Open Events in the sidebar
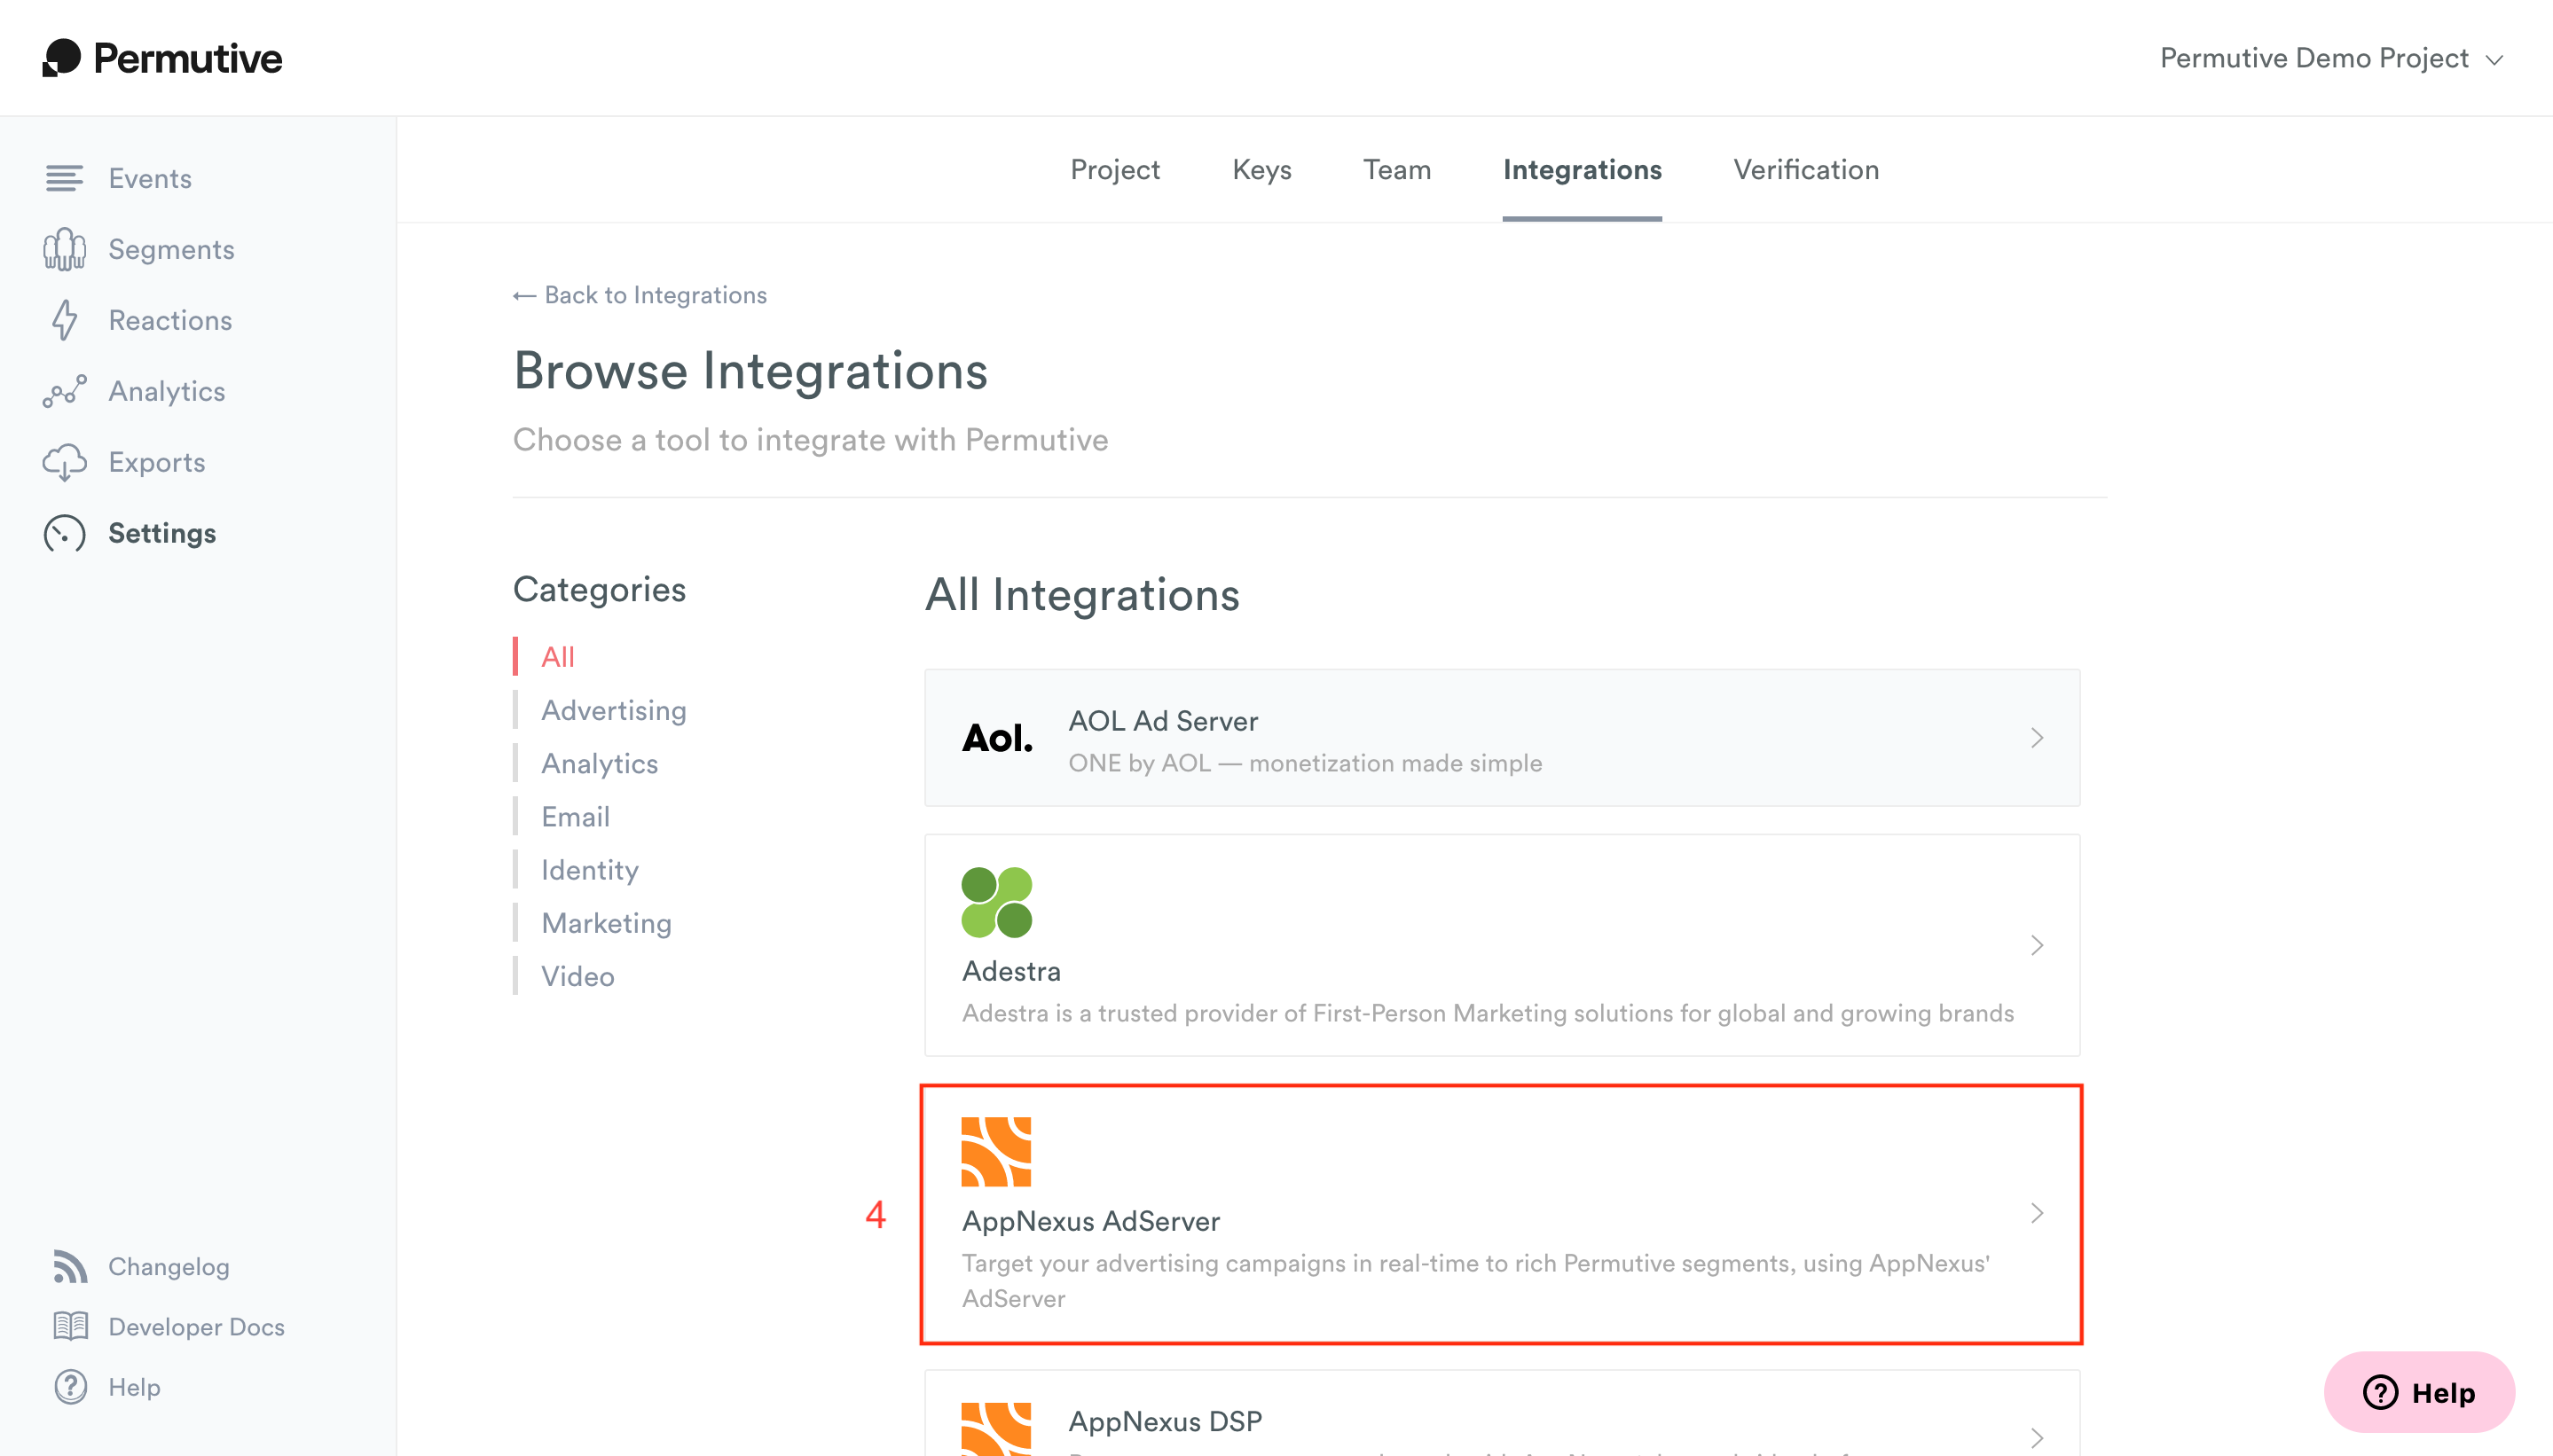Image resolution: width=2553 pixels, height=1456 pixels. click(150, 178)
